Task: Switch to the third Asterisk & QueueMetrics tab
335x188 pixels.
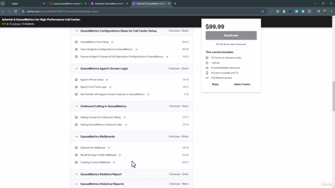Action: (x=109, y=4)
